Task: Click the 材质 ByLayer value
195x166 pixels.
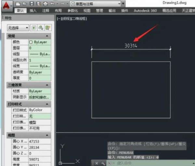Action: (40, 91)
